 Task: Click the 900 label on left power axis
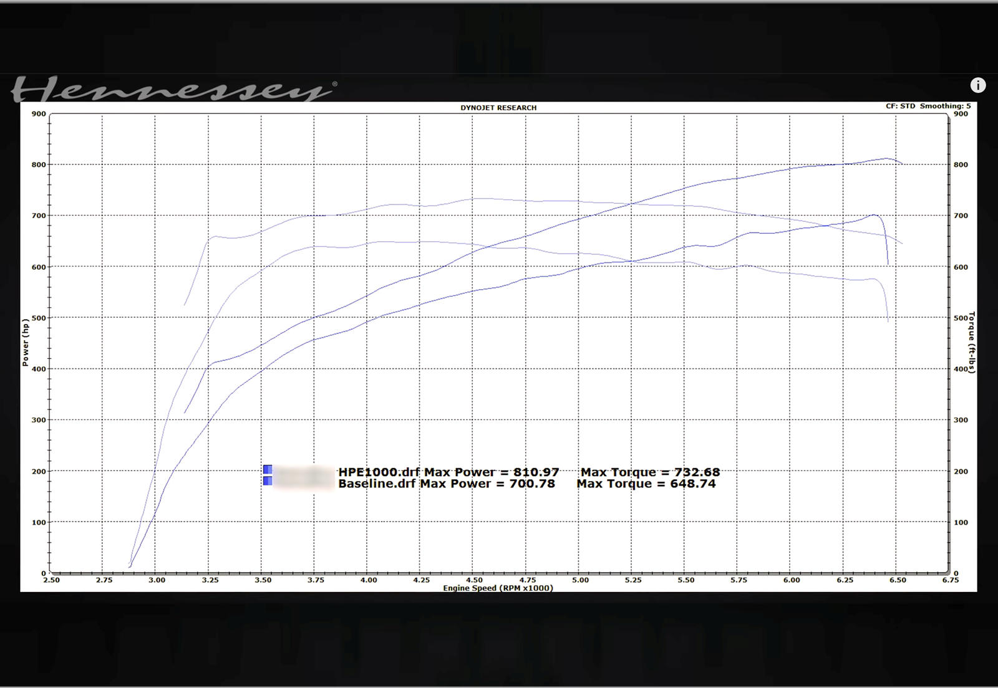pos(39,114)
